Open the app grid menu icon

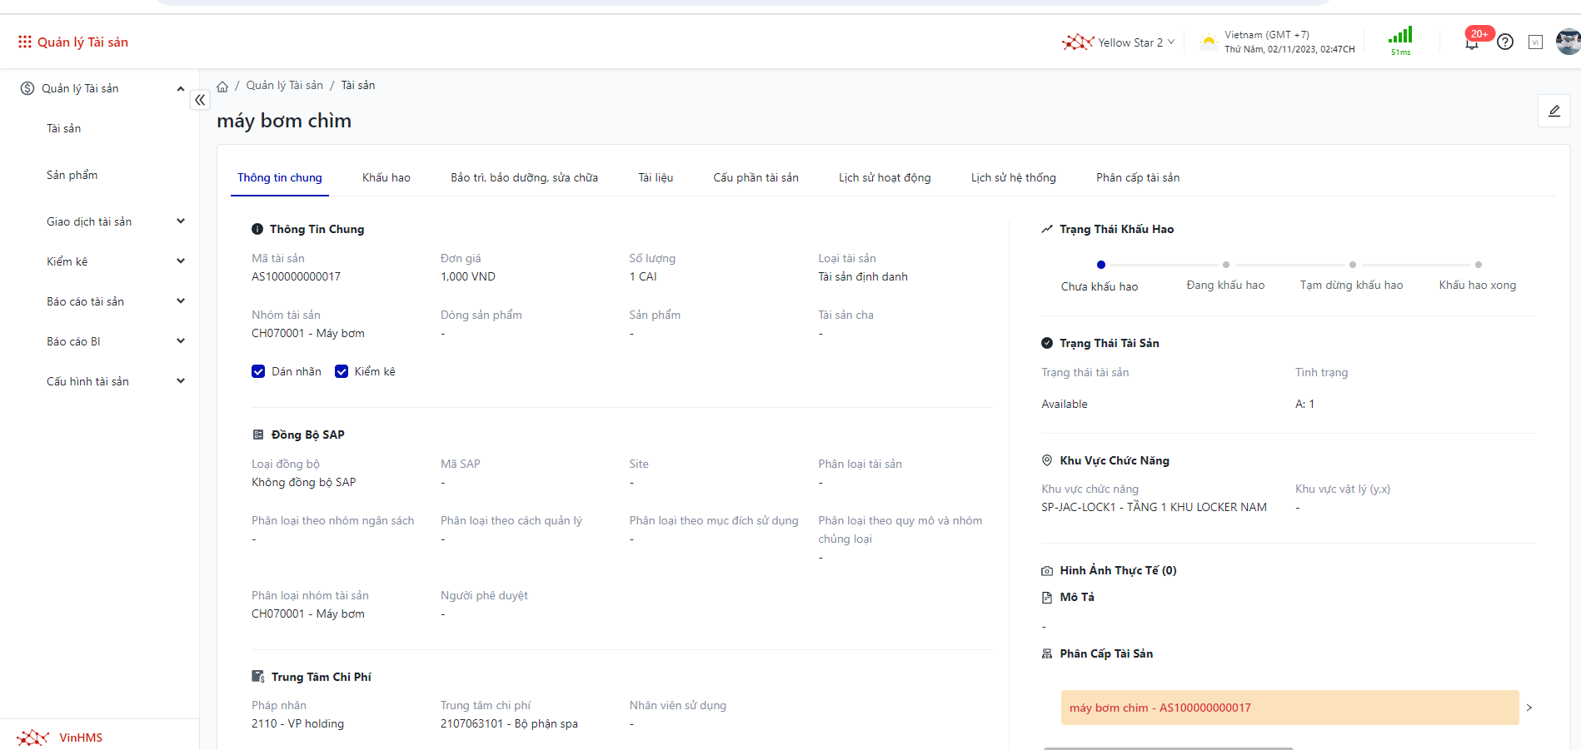tap(25, 42)
